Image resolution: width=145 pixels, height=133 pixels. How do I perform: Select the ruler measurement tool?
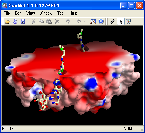(112, 21)
